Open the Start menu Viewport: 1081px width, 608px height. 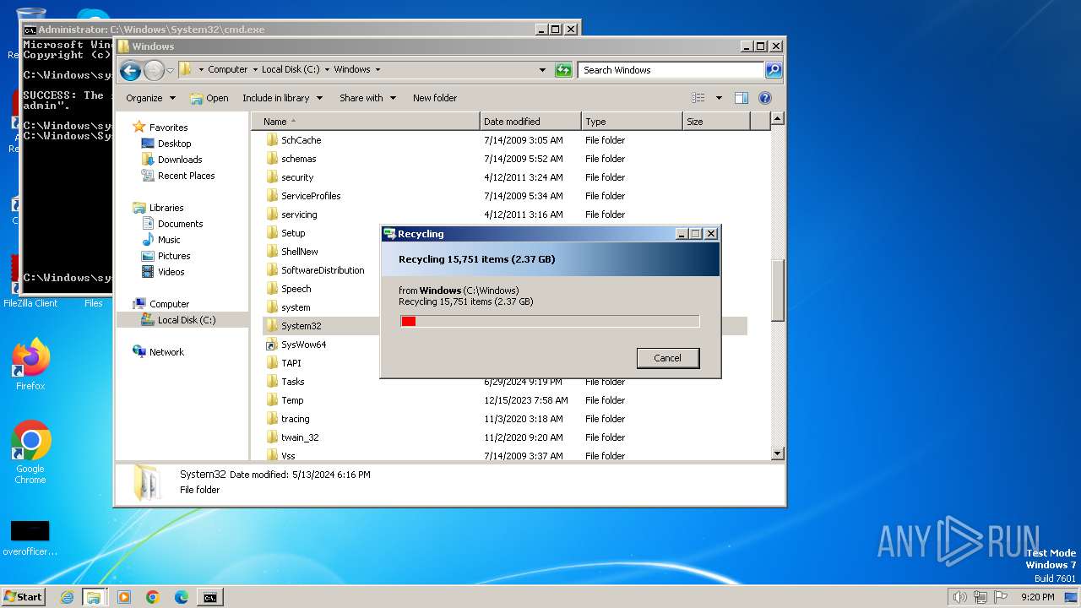[23, 597]
